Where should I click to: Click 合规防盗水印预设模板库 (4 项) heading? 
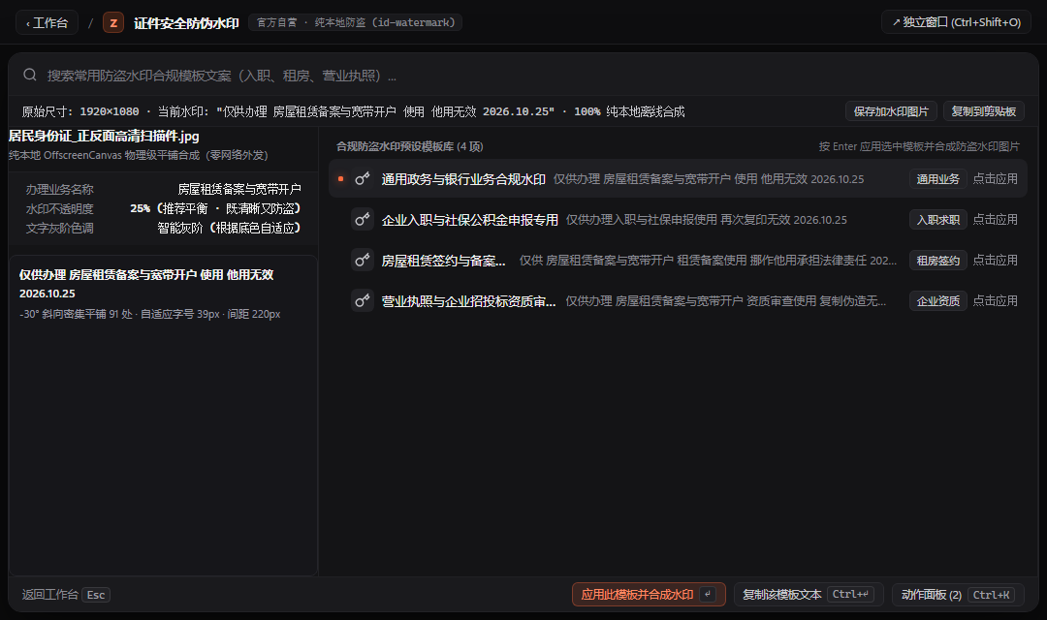coord(409,146)
